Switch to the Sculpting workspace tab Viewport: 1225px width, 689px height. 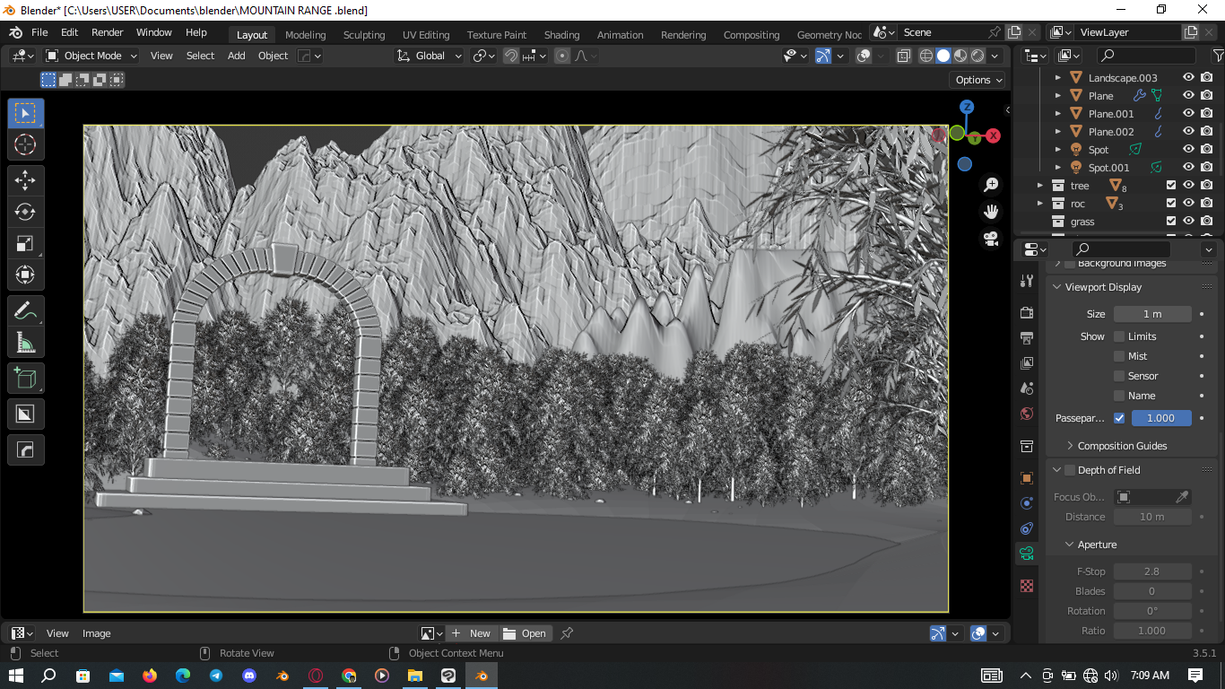[364, 35]
